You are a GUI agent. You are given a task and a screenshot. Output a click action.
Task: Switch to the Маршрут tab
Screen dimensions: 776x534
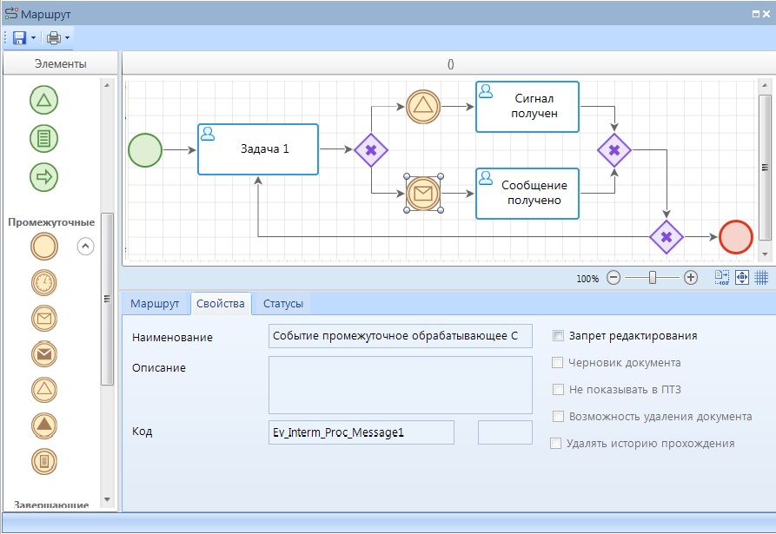(x=155, y=304)
